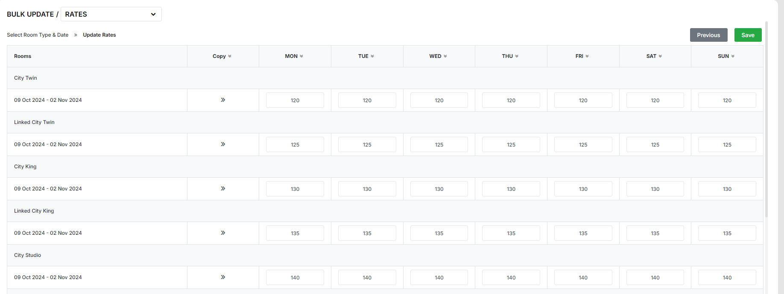
Task: Select the City Studio Sunday rate field
Action: [x=727, y=277]
